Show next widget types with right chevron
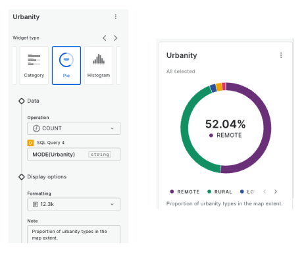The height and width of the screenshot is (256, 304). [x=115, y=38]
